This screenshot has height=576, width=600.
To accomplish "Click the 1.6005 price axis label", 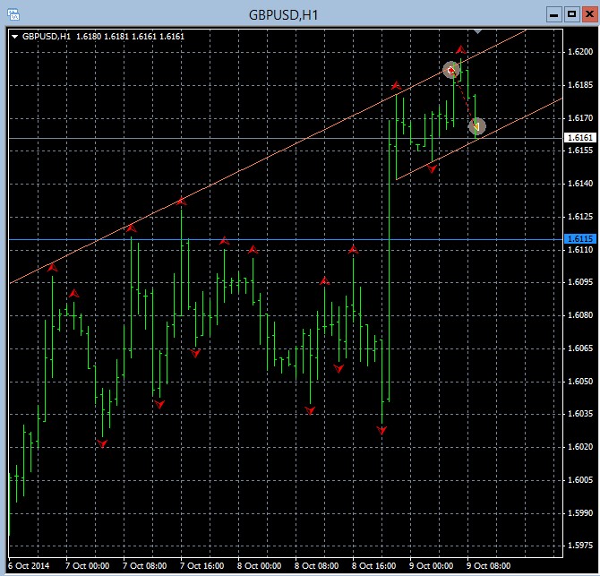I will (x=580, y=480).
